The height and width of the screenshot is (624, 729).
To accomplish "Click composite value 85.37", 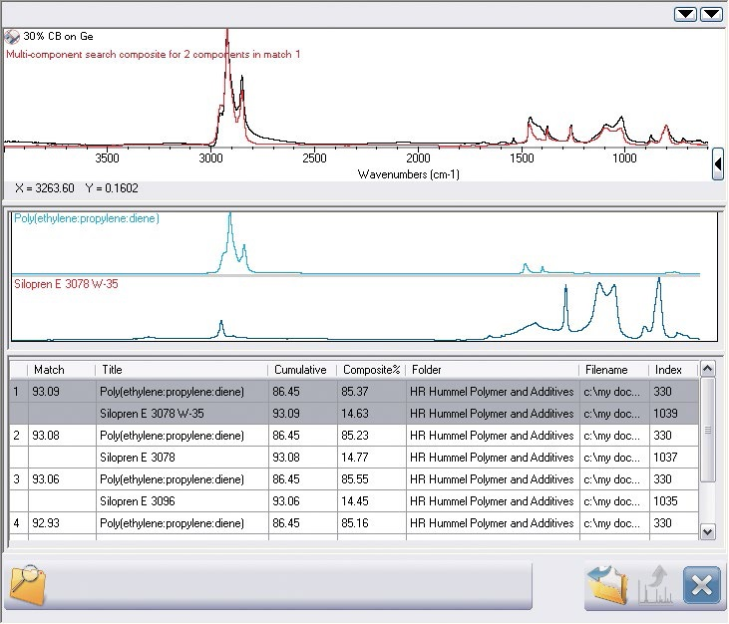I will 355,392.
